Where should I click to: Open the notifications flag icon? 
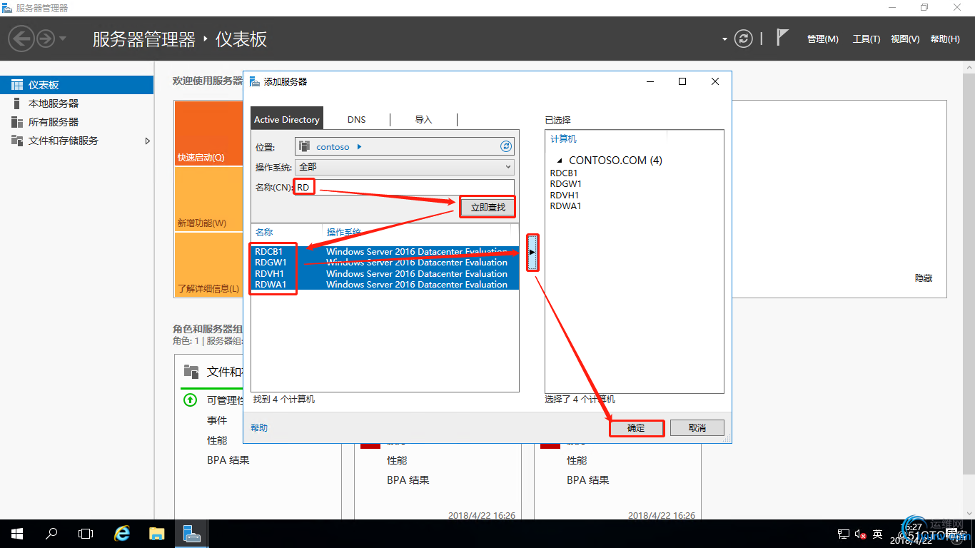pyautogui.click(x=783, y=38)
